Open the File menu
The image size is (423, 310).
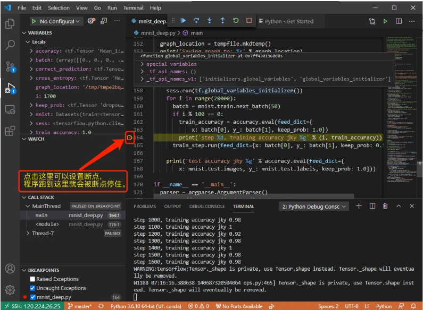[x=22, y=8]
